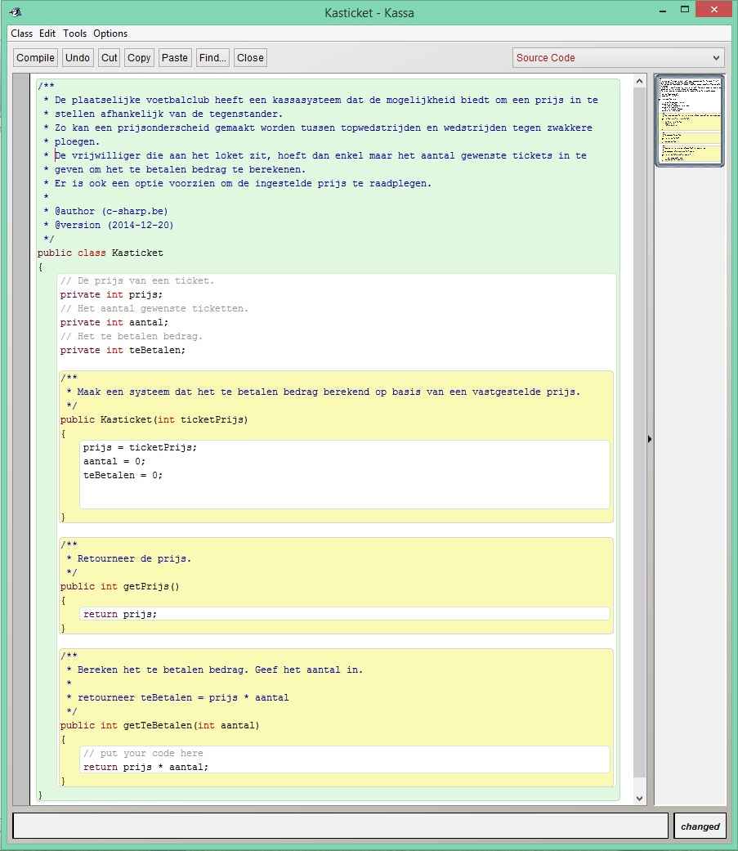The height and width of the screenshot is (851, 738).
Task: Cut the selected text
Action: click(109, 57)
